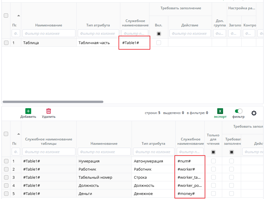This screenshot has width=265, height=199.
Task: Select all rows checkbox in lower table header
Action: (x=6, y=134)
